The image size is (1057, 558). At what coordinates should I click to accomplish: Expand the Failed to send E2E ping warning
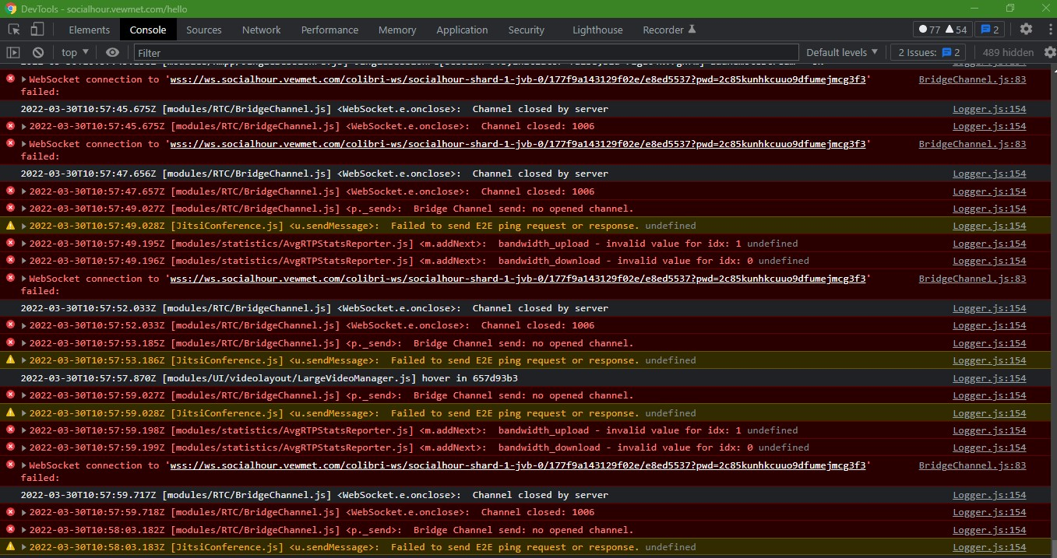click(x=23, y=226)
